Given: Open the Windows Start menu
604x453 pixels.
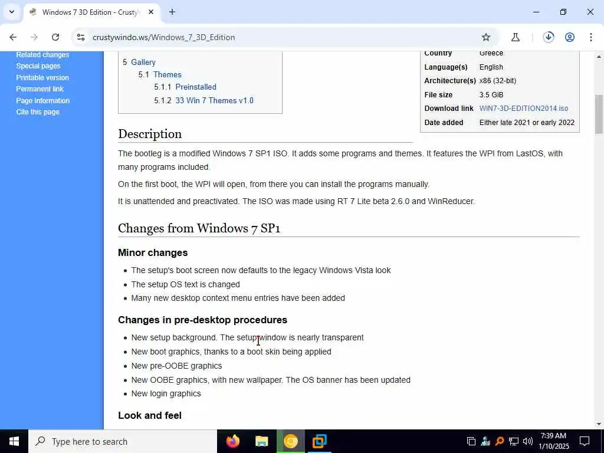Looking at the screenshot, I should tap(14, 441).
